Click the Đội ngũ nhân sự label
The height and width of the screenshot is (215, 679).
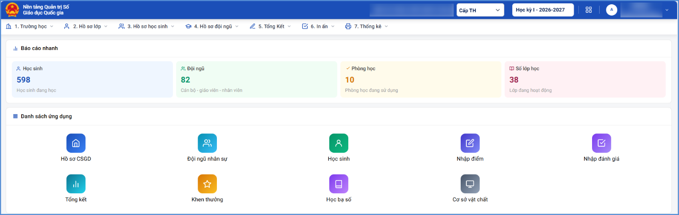(207, 159)
